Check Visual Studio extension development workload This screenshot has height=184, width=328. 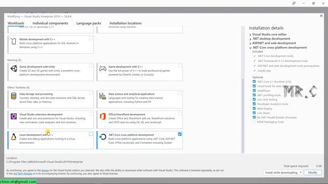[x=91, y=113]
